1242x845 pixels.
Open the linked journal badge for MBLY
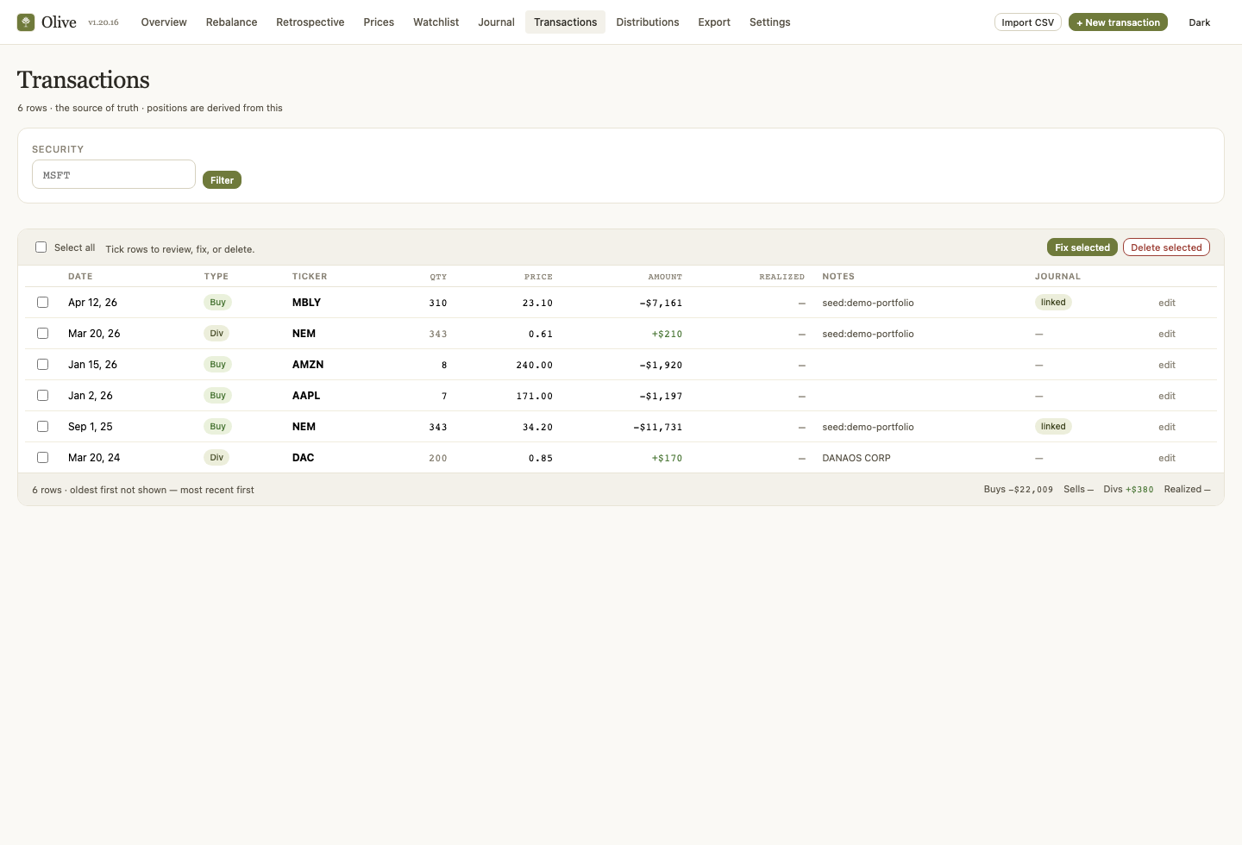1053,303
